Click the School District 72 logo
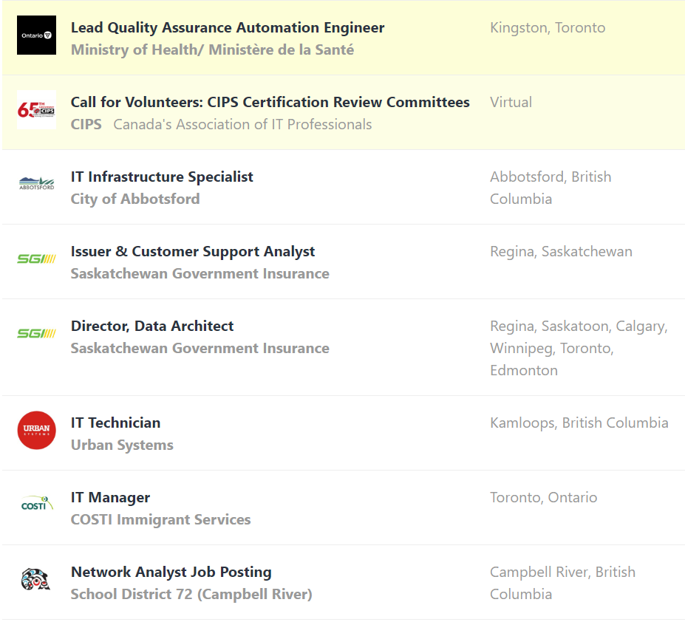Screen dimensions: 685x622 click(36, 579)
